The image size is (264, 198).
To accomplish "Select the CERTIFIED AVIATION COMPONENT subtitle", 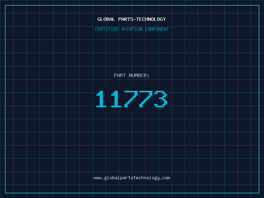I will pos(132,29).
